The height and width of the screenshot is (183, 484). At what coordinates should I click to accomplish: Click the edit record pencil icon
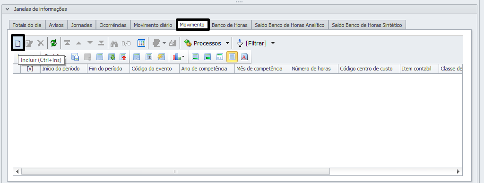pos(29,44)
